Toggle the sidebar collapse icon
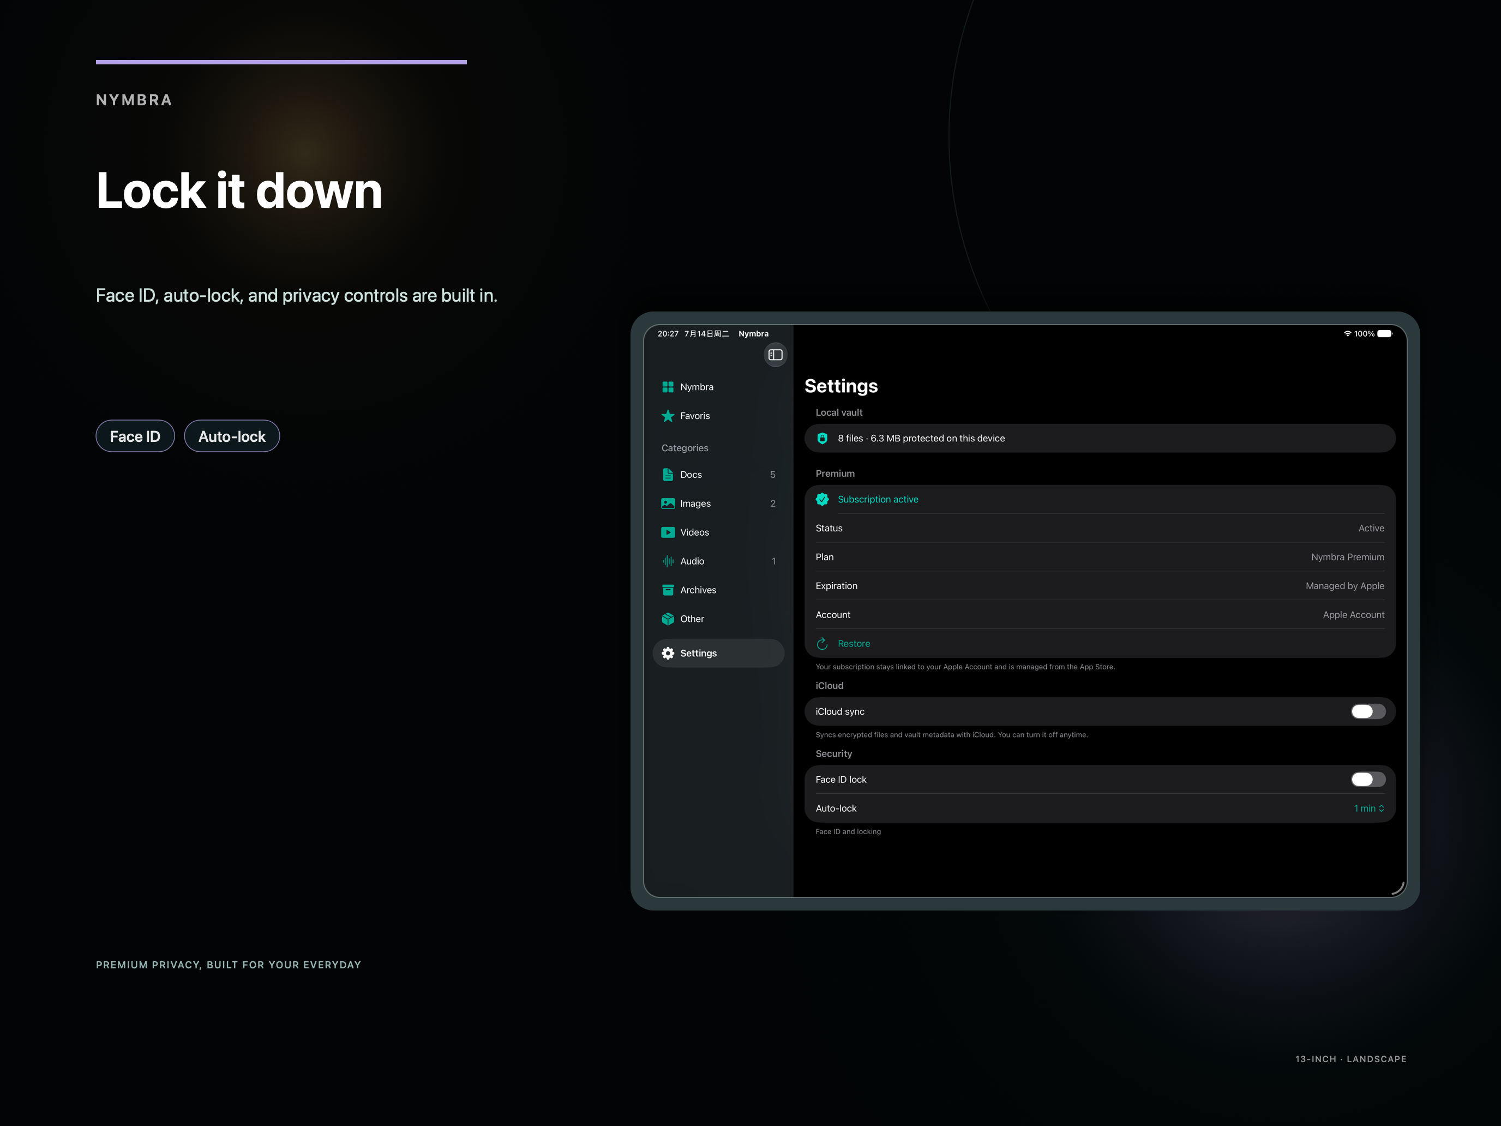This screenshot has height=1126, width=1501. click(775, 355)
